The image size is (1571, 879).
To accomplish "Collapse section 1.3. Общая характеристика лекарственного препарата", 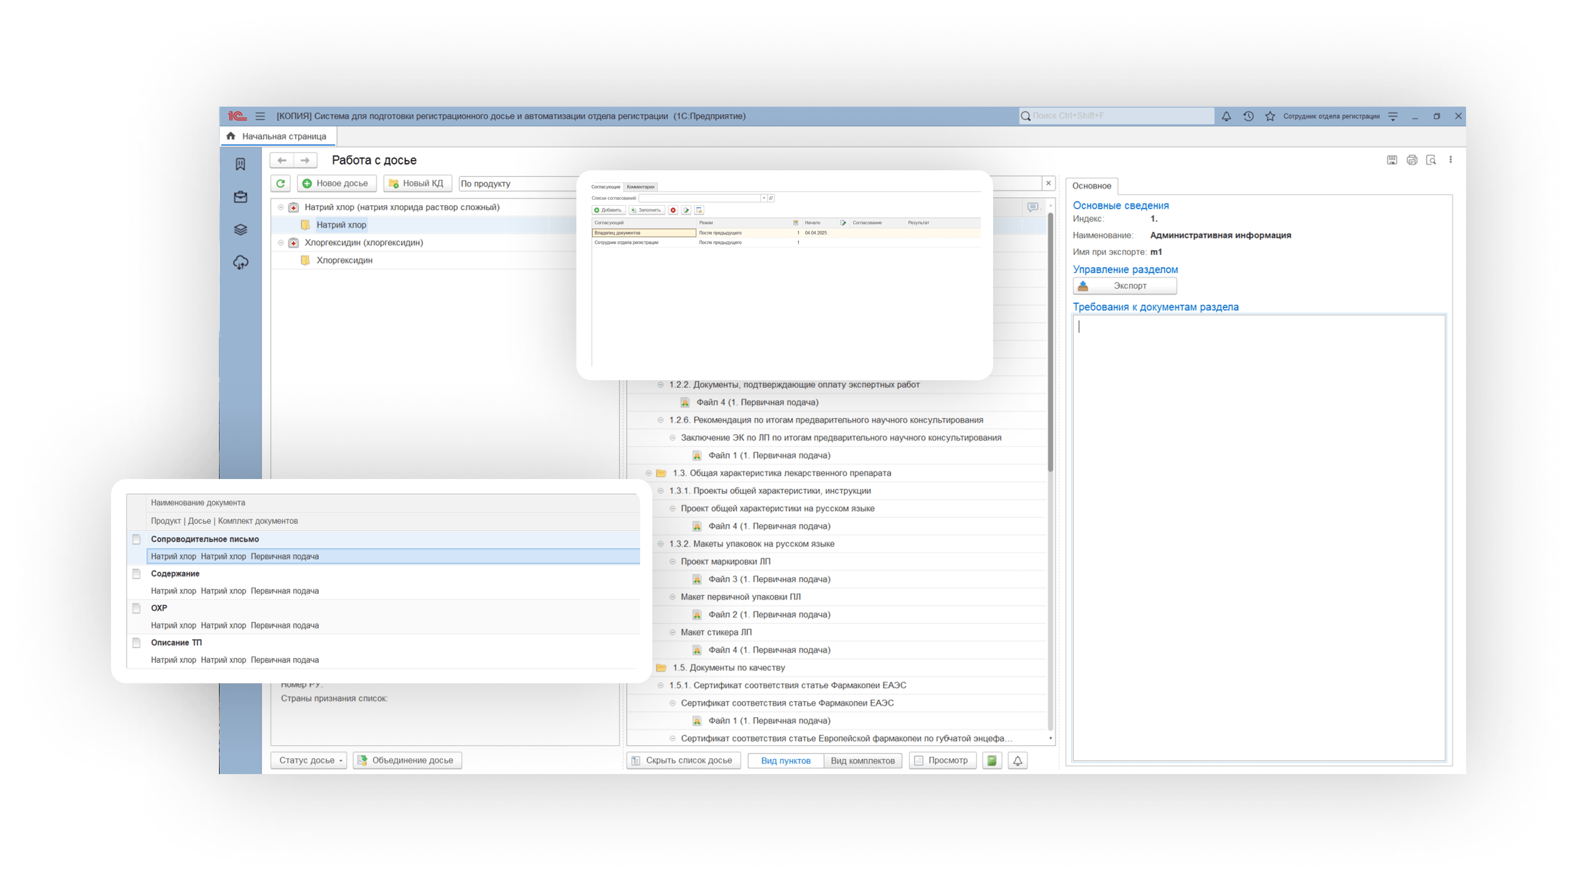I will coord(648,473).
